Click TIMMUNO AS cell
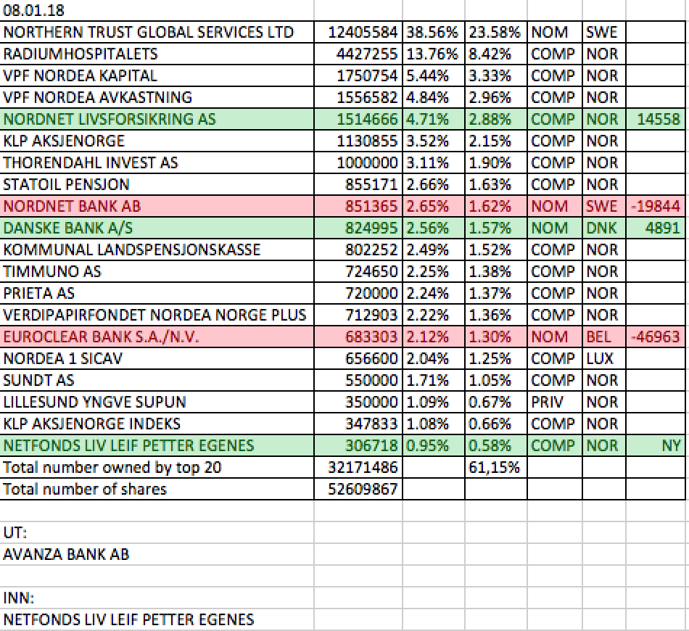Viewport: 689px width, 631px height. click(x=157, y=271)
